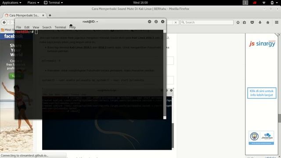Open the Places menu in top bar
Image resolution: width=281 pixels, height=158 pixels.
(x=33, y=3)
